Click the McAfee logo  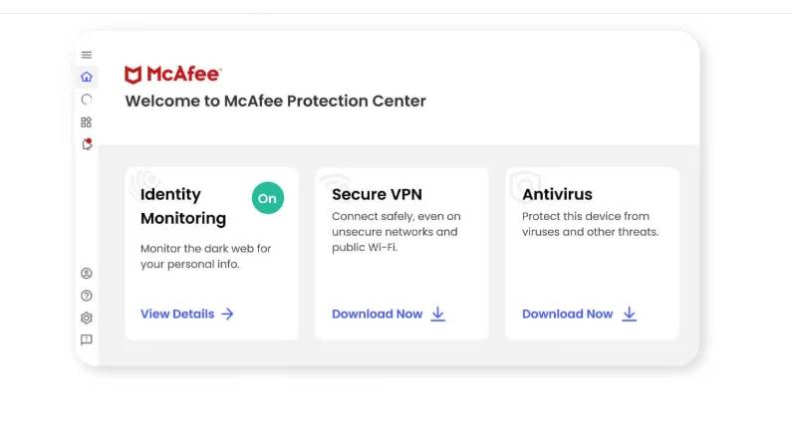(172, 75)
